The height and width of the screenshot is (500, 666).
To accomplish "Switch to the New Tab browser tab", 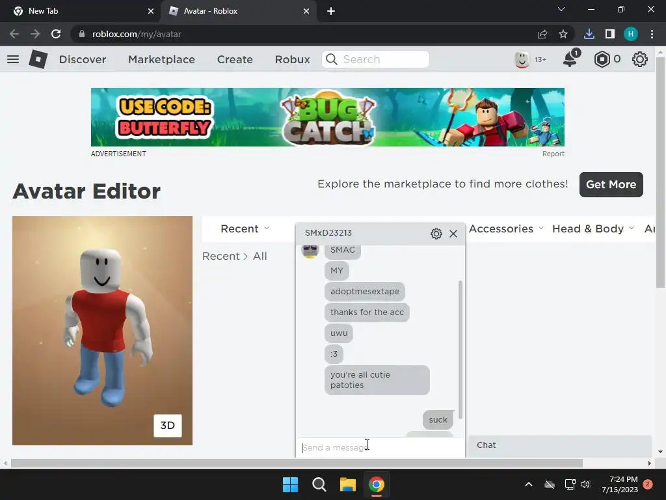I will coord(81,12).
